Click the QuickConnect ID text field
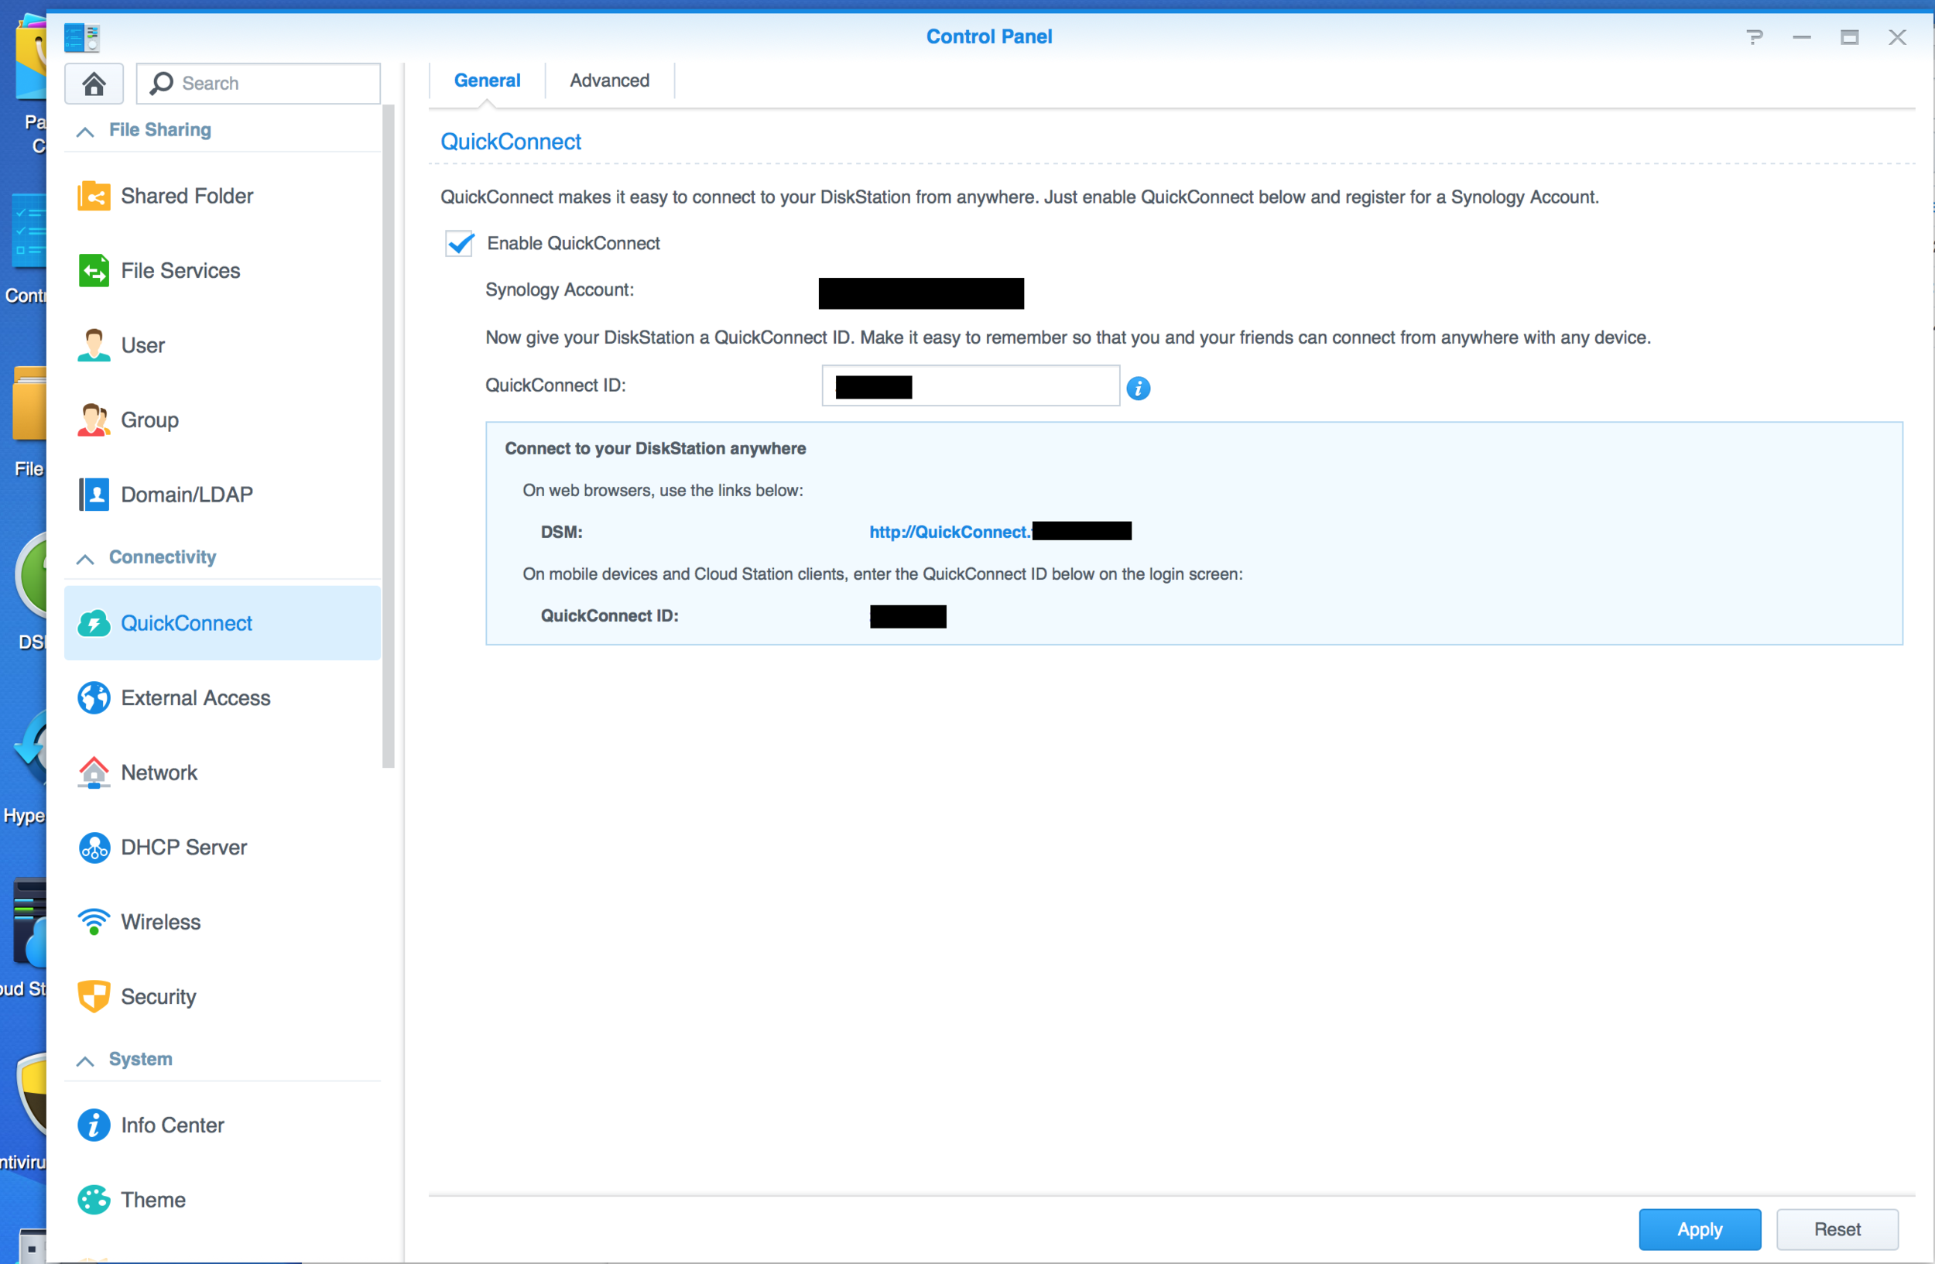1935x1264 pixels. 971,385
